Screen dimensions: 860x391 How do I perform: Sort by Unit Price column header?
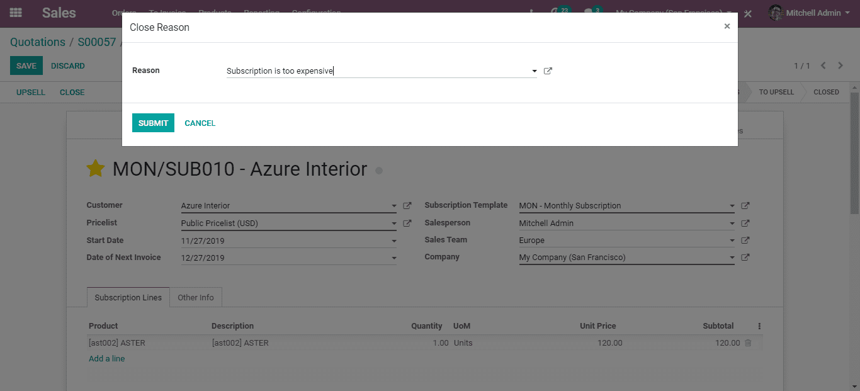(598, 326)
